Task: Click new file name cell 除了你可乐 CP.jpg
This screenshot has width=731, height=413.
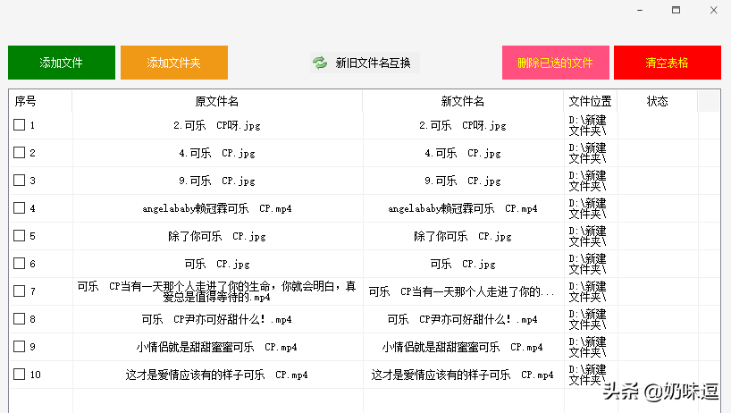Action: tap(463, 236)
